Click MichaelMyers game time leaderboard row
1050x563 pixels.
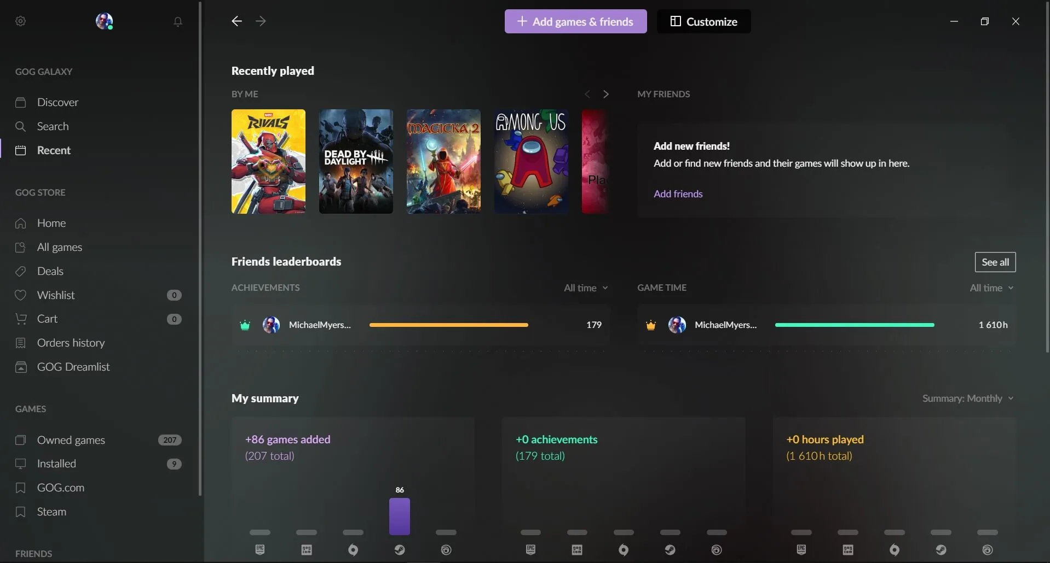pyautogui.click(x=826, y=325)
